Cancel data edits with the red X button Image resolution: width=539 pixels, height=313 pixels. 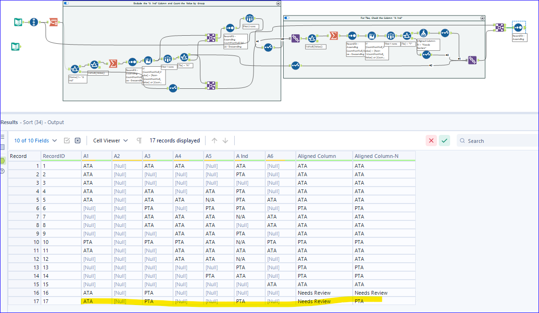click(x=431, y=141)
